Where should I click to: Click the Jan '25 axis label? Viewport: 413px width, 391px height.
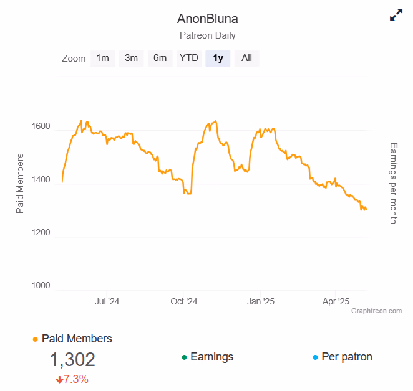261,302
